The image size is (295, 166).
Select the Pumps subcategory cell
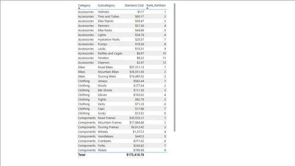click(x=102, y=44)
